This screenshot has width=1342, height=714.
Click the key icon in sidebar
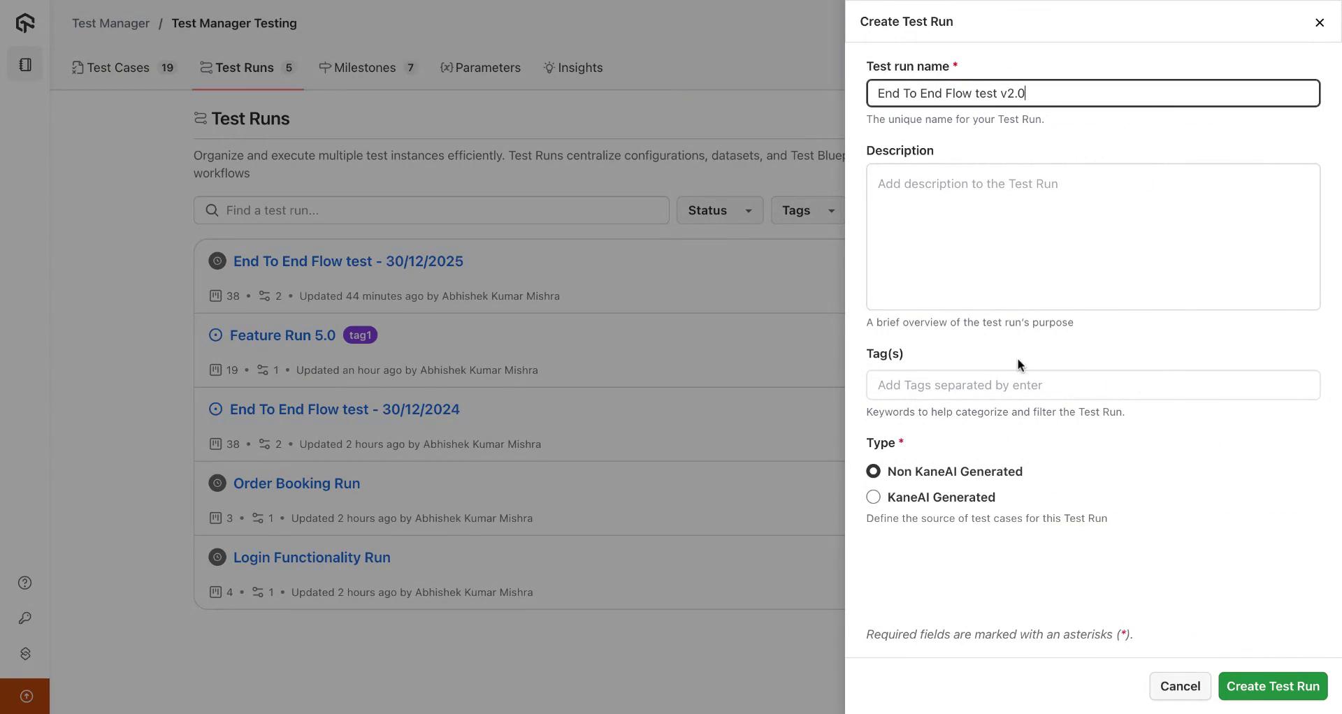tap(25, 618)
